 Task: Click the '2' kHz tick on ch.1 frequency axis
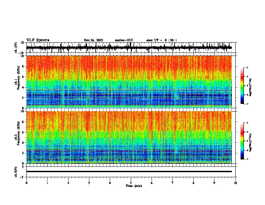click(x=23, y=98)
